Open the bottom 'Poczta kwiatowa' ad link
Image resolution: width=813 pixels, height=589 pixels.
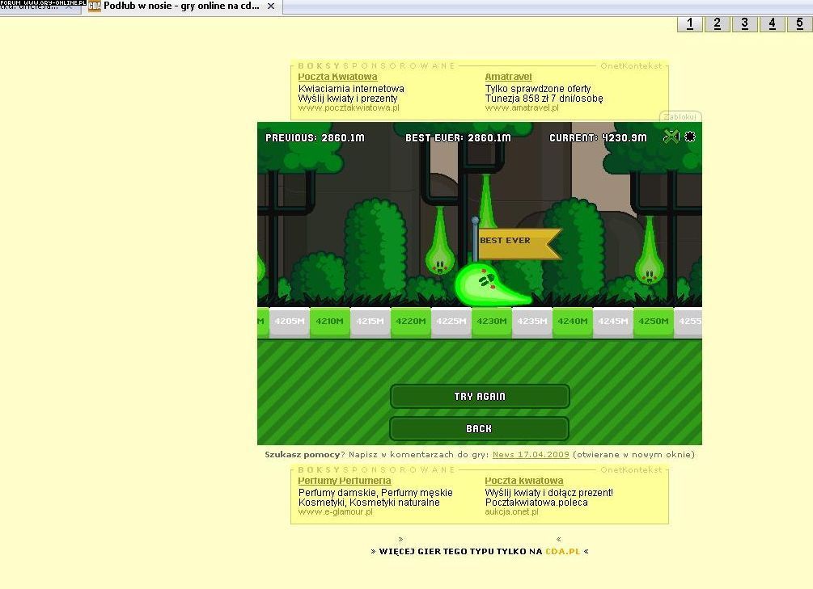(524, 481)
